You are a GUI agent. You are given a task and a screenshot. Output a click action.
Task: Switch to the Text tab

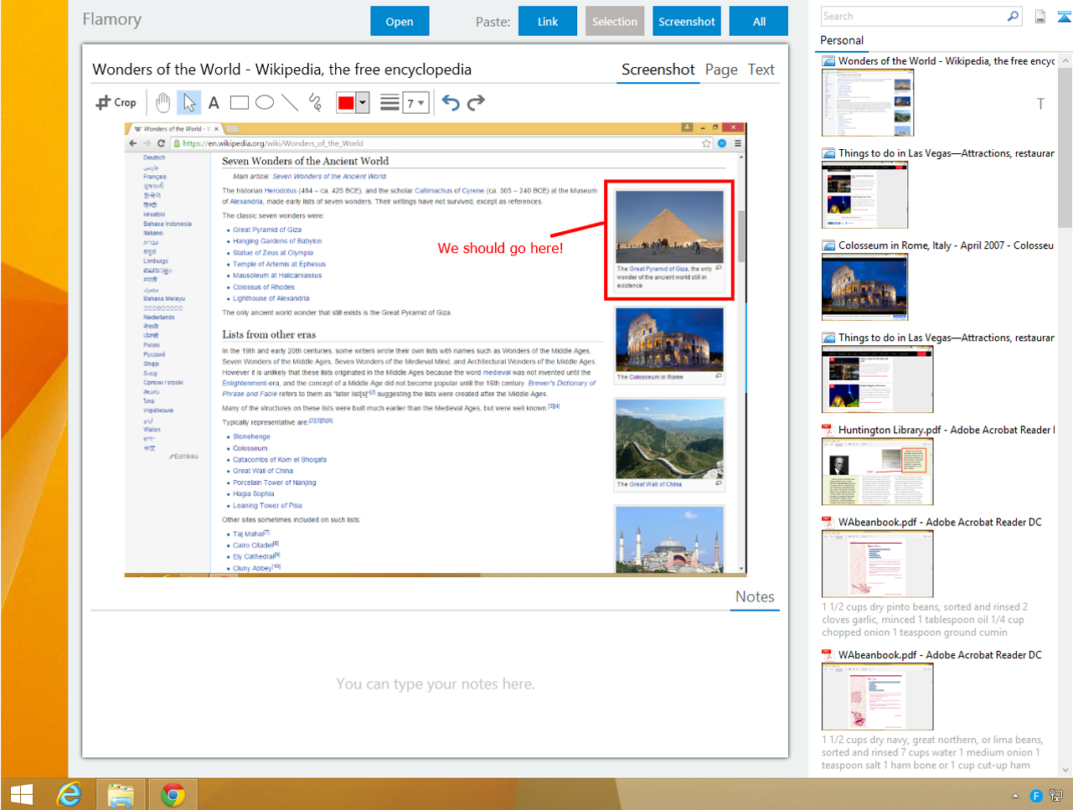[x=761, y=70]
